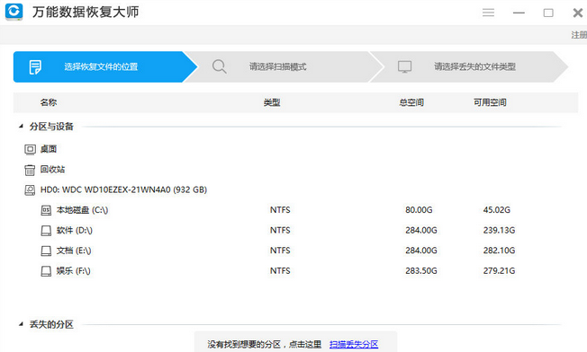This screenshot has height=352, width=587.
Task: Click the drive icon for 文档 (E:\)
Action: coord(46,251)
